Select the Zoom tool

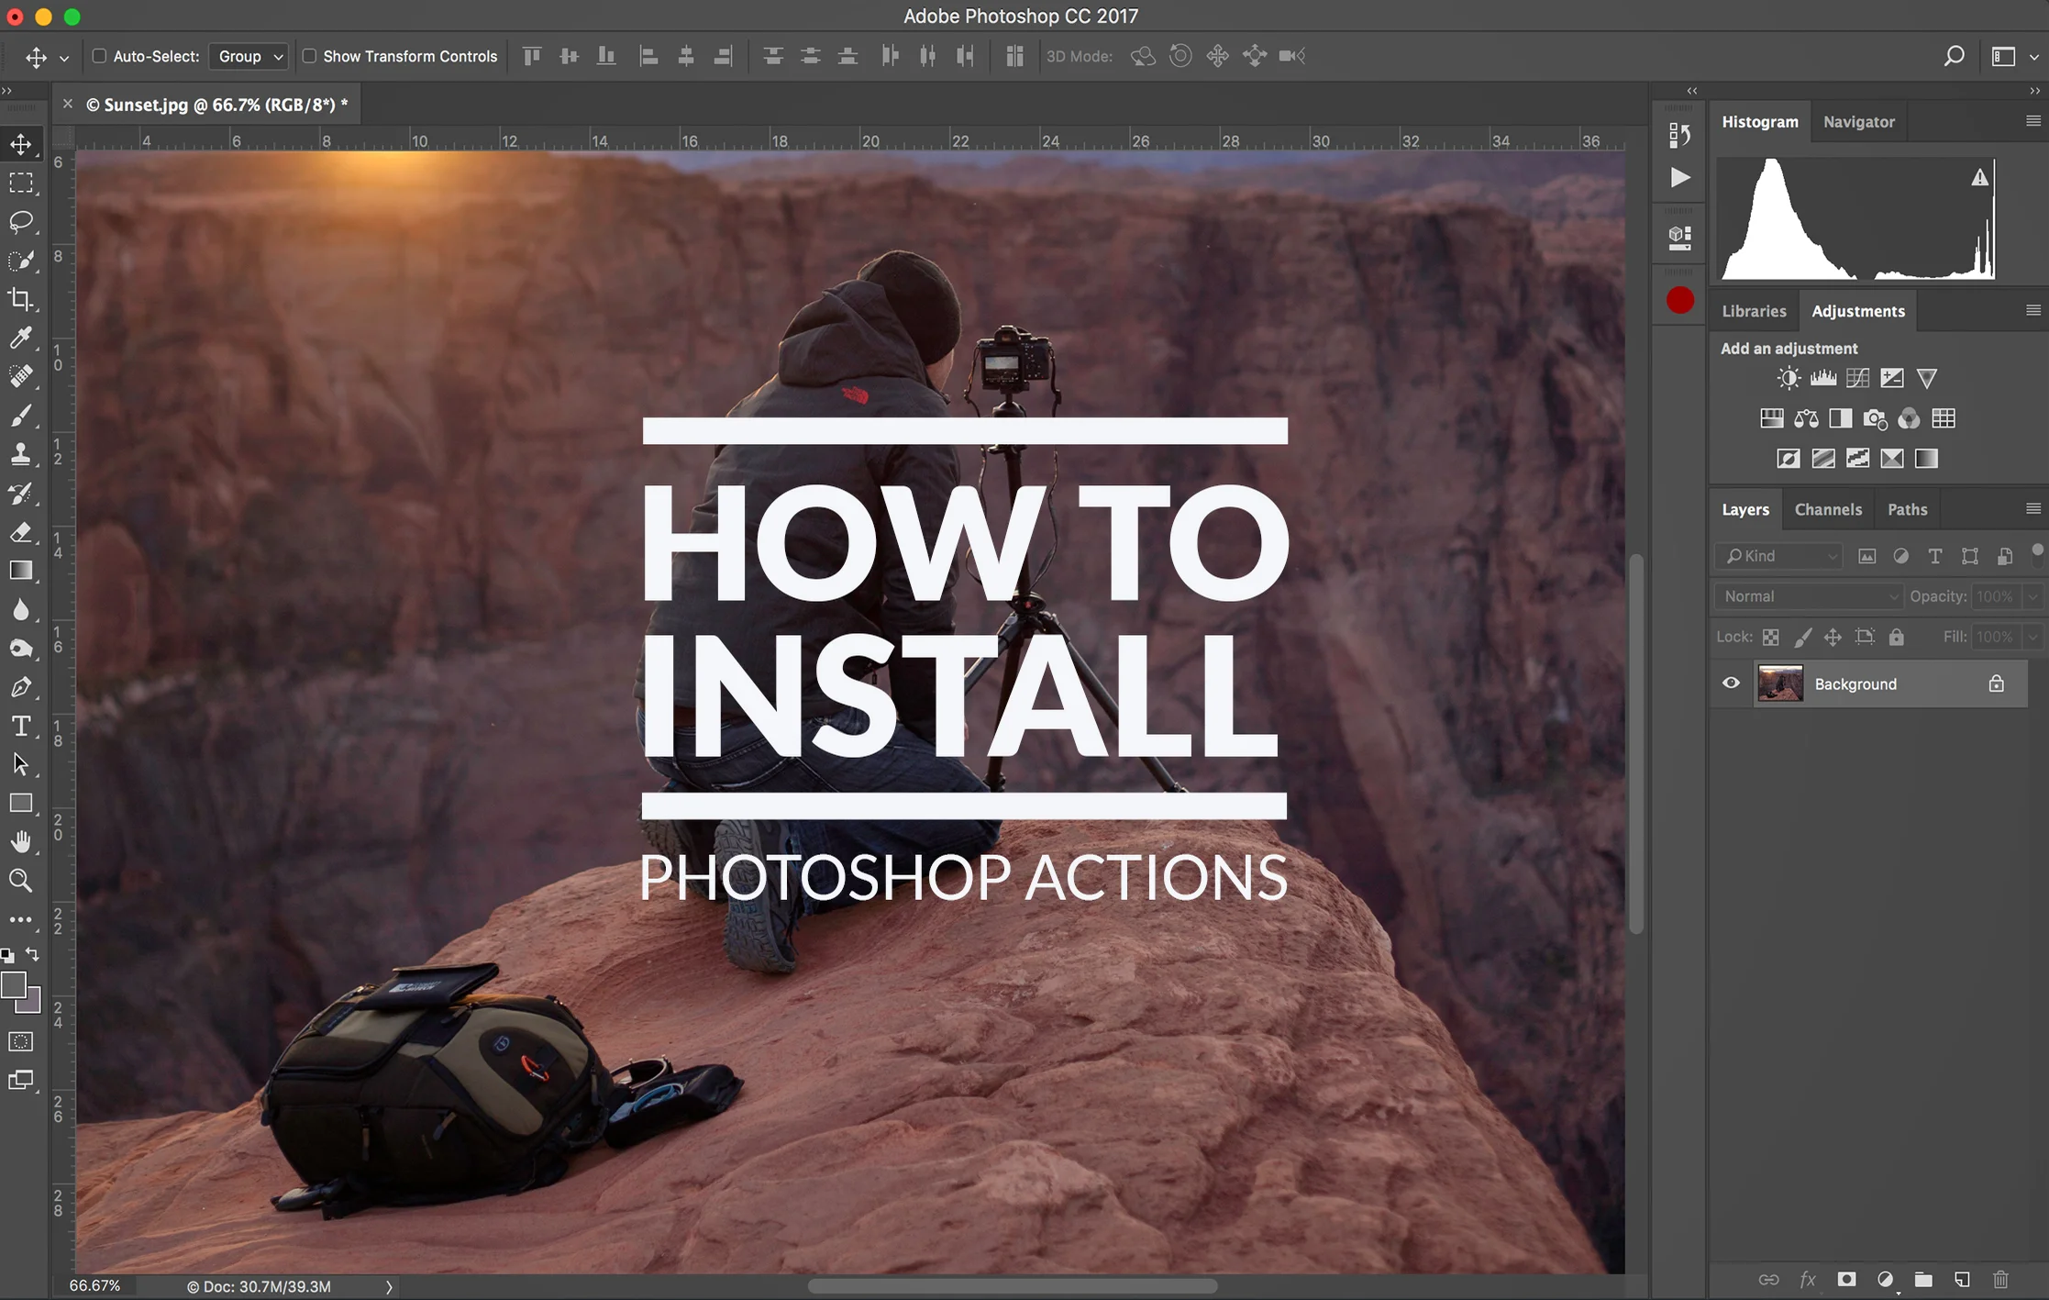coord(22,881)
